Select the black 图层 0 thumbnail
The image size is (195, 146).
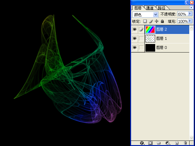150,48
